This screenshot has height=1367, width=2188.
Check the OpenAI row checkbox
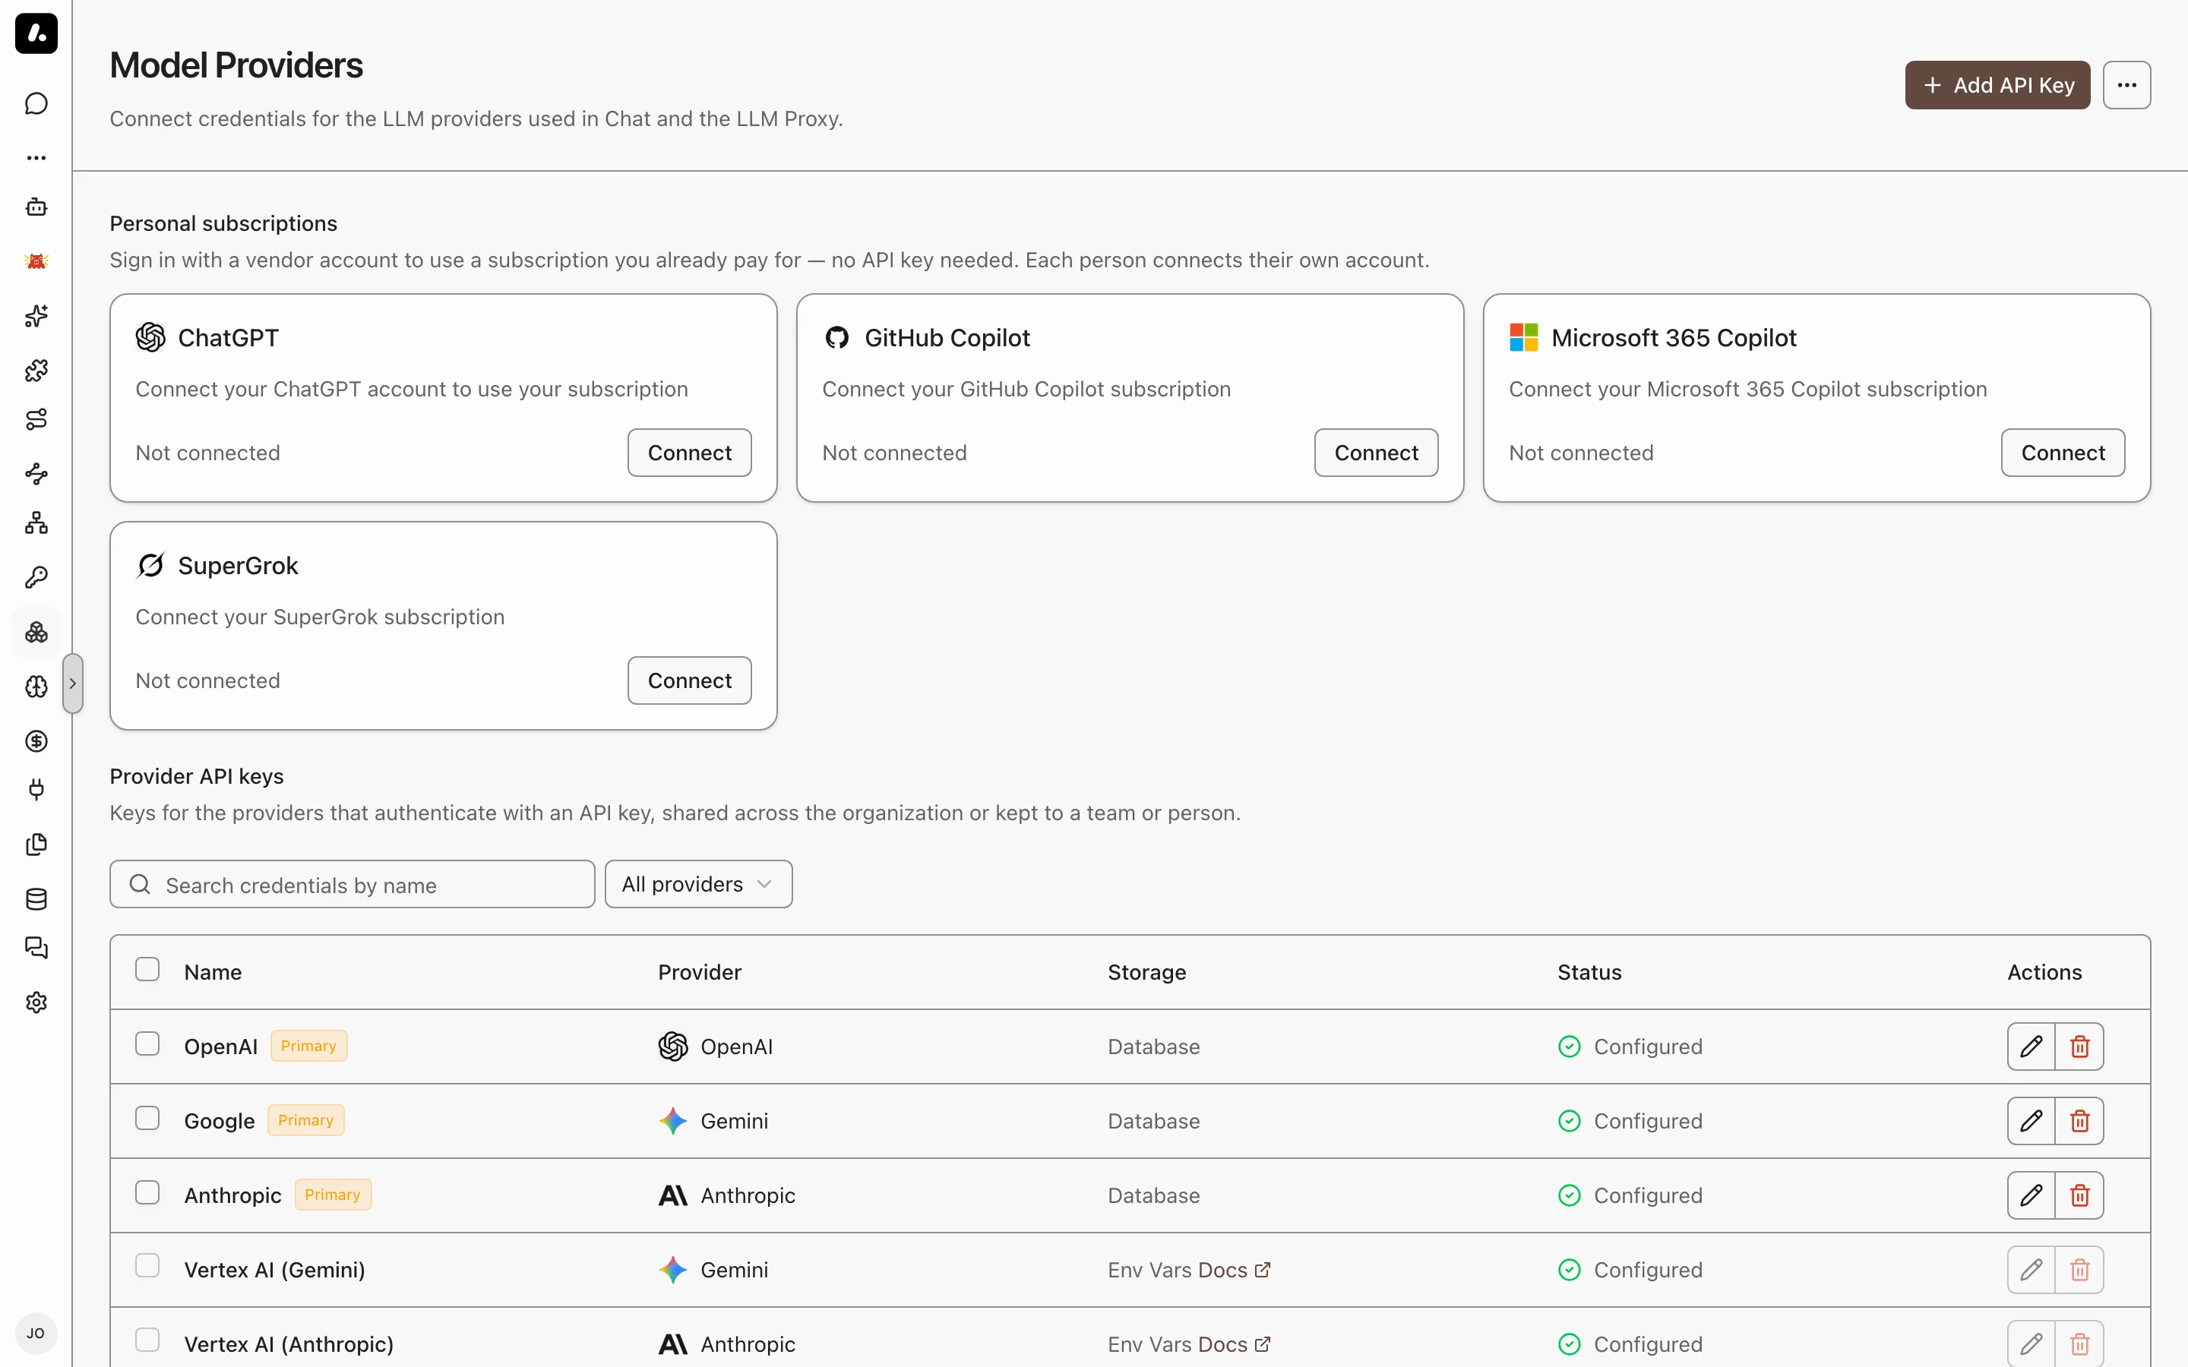(x=147, y=1043)
